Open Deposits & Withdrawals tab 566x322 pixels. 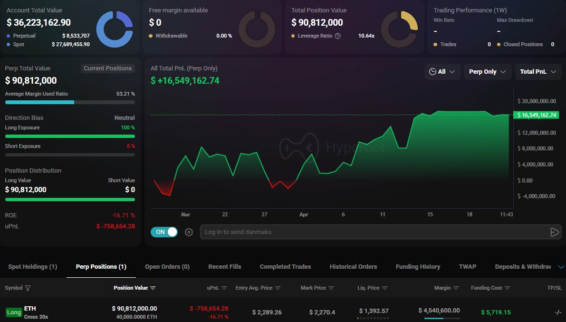523,267
